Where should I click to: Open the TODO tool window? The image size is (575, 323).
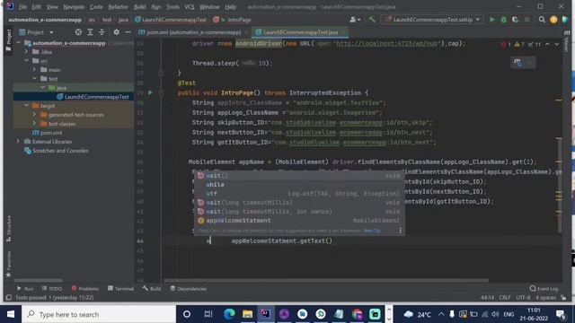tap(52, 289)
